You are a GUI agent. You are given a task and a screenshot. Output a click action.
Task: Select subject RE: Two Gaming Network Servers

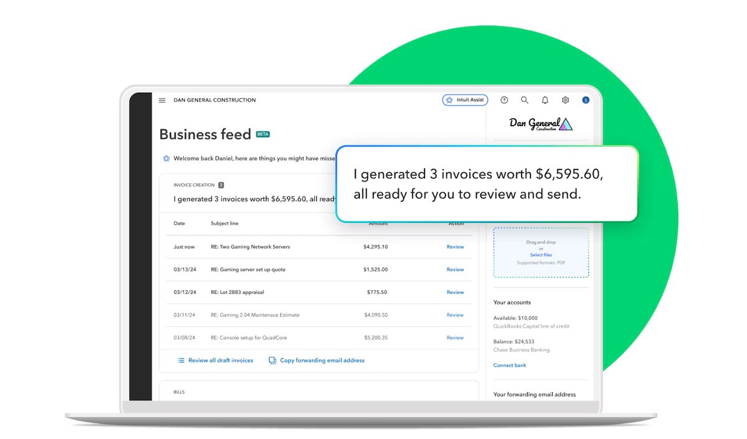(x=250, y=247)
